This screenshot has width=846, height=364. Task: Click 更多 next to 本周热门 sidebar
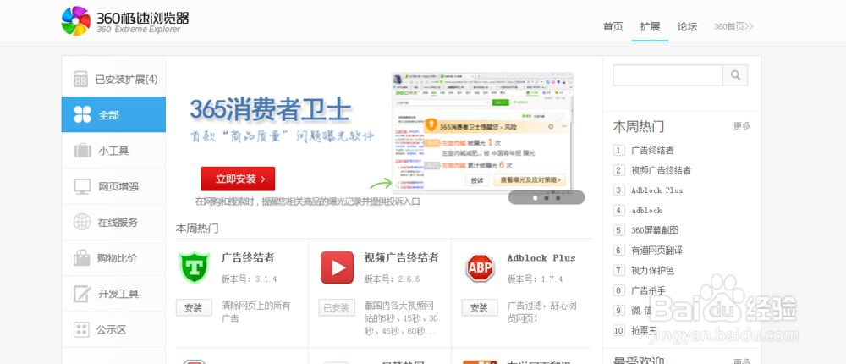(x=742, y=126)
